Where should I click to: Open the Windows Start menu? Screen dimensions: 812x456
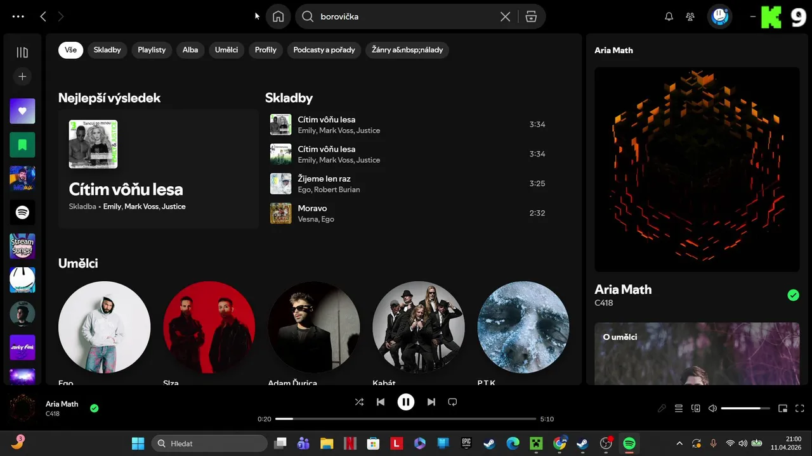click(x=138, y=443)
